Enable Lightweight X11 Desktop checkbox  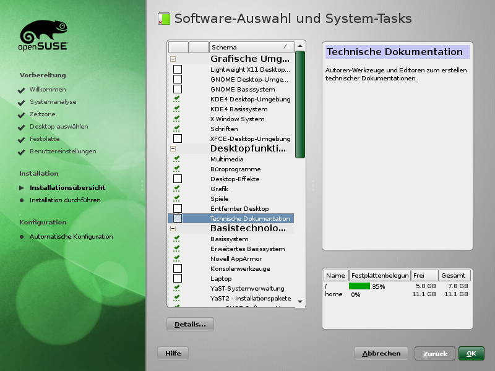click(x=178, y=69)
